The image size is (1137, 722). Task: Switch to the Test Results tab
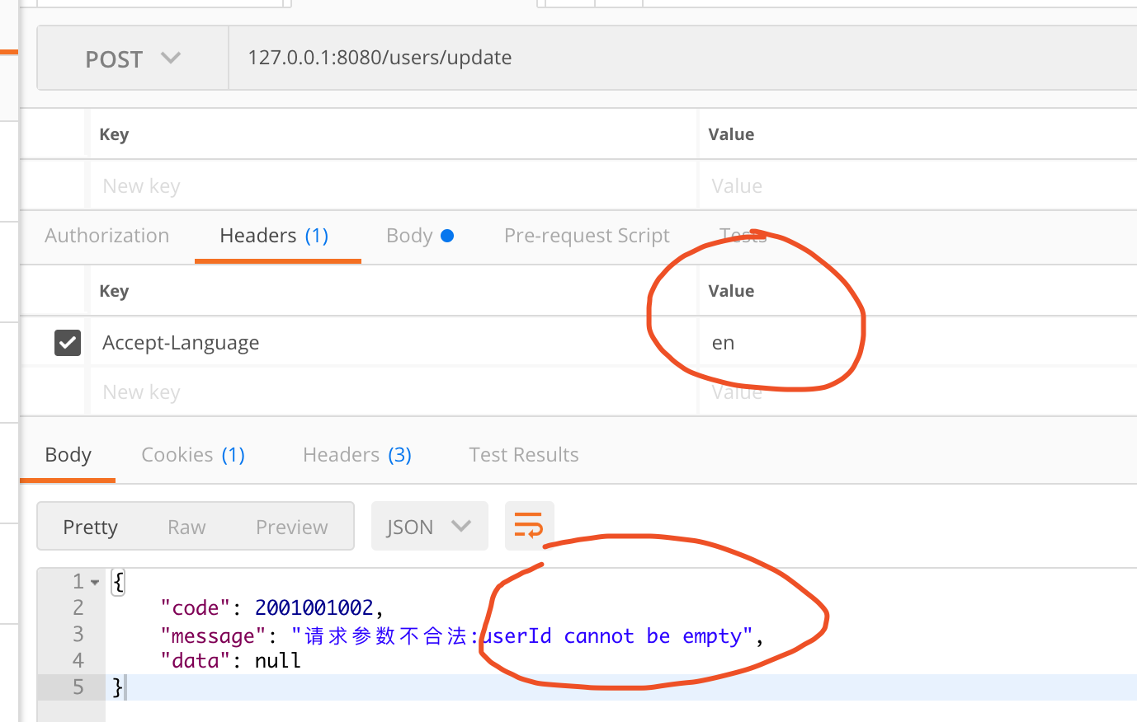[x=524, y=455]
